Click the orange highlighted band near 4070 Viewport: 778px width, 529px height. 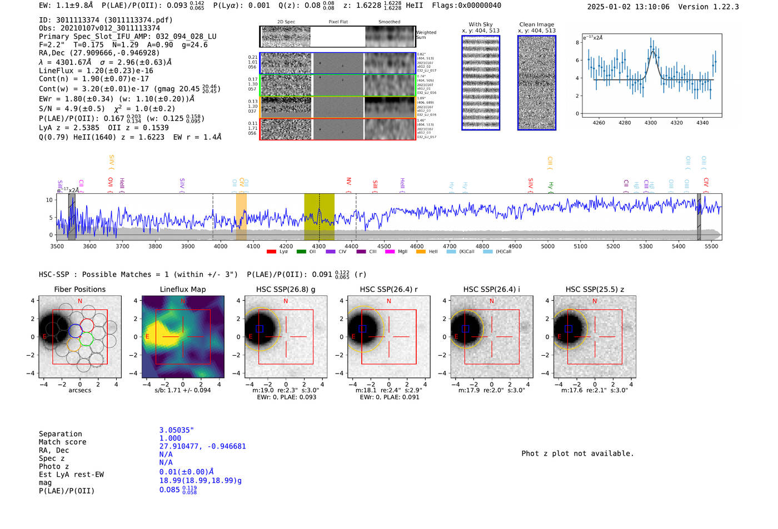click(x=241, y=216)
